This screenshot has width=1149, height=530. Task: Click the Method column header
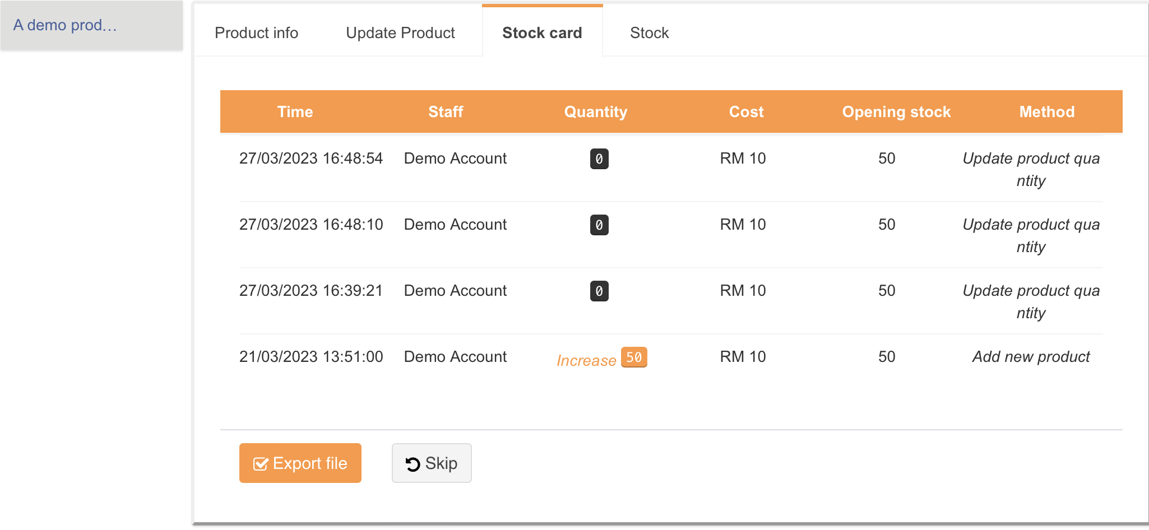(1046, 112)
